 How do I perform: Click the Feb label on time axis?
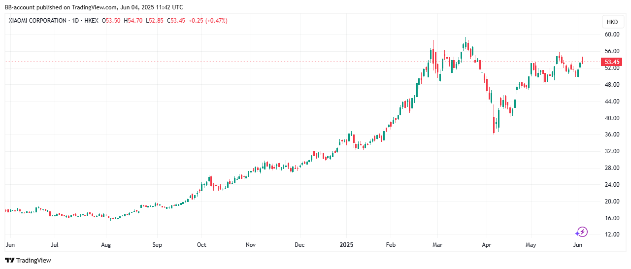(391, 244)
